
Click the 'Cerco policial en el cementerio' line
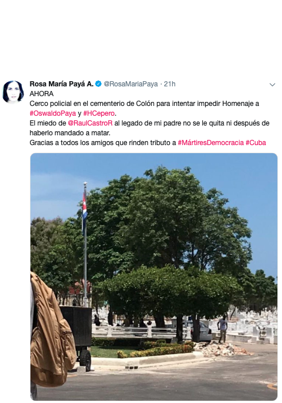(144, 104)
